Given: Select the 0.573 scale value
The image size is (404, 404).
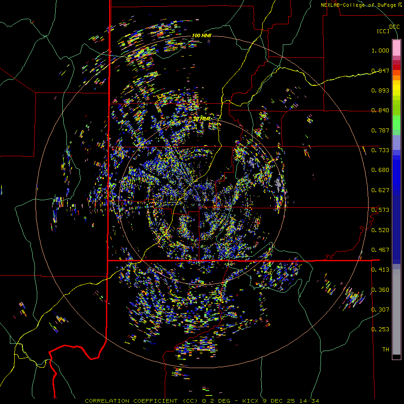Looking at the screenshot, I should point(380,210).
